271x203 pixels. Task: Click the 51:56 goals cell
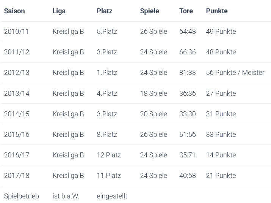click(187, 135)
